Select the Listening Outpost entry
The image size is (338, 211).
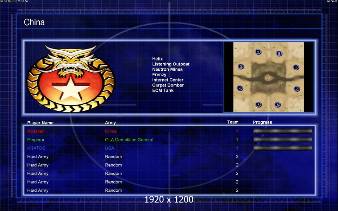(x=171, y=64)
